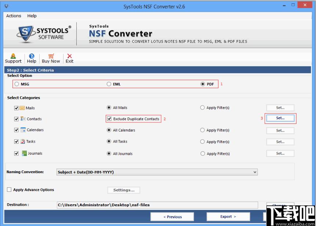The height and width of the screenshot is (226, 316).
Task: Select the All Mails radio button
Action: tap(109, 108)
